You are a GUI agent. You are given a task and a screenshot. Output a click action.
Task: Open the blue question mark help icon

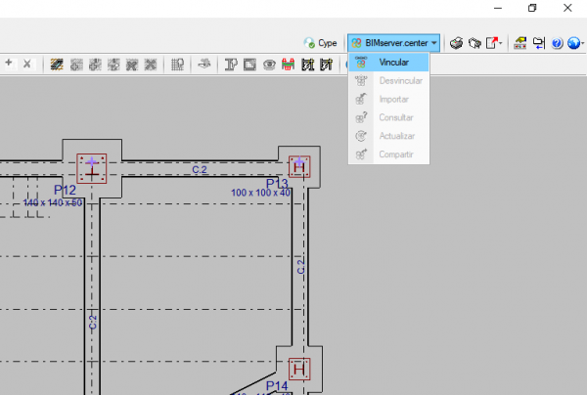click(x=557, y=43)
